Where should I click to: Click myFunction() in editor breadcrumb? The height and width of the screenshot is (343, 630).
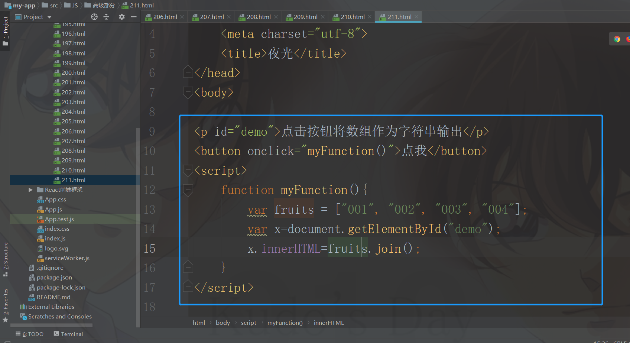click(285, 323)
